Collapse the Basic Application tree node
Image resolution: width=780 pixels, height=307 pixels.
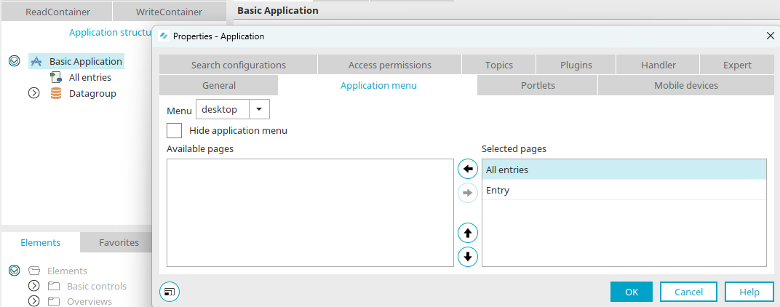[x=14, y=61]
